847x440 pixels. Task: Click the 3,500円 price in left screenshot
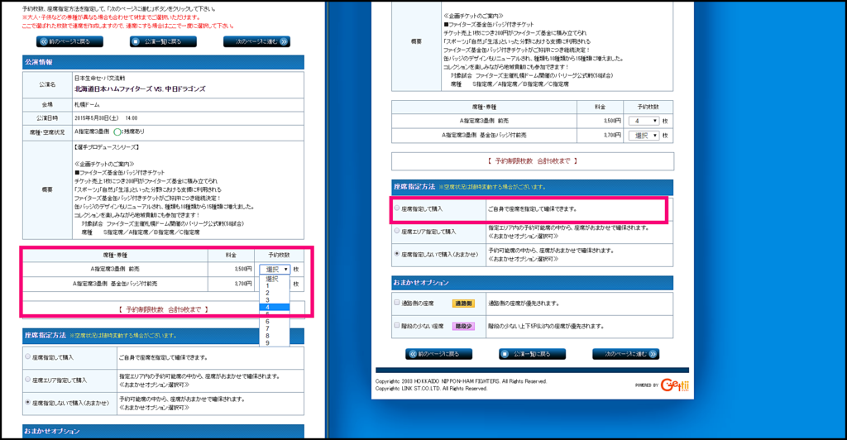tap(243, 269)
